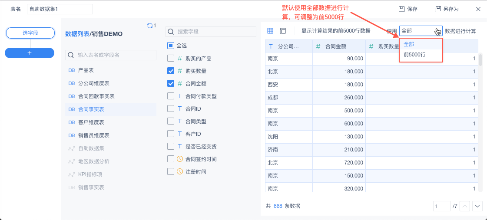Toggle the 全选 select-all checkbox
The width and height of the screenshot is (487, 220).
click(x=171, y=45)
